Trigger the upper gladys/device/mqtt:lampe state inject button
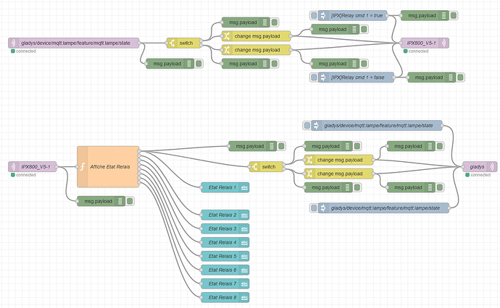Image resolution: width=500 pixels, height=308 pixels. pyautogui.click(x=307, y=125)
